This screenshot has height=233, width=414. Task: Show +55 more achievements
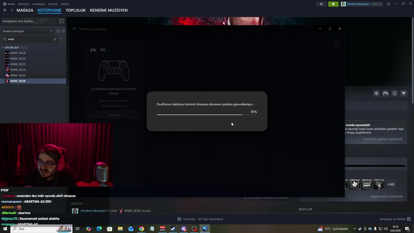pos(391,184)
